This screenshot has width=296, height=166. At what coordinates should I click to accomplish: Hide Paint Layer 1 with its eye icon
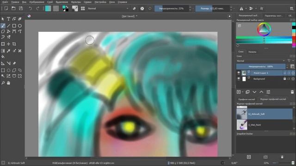[239, 73]
